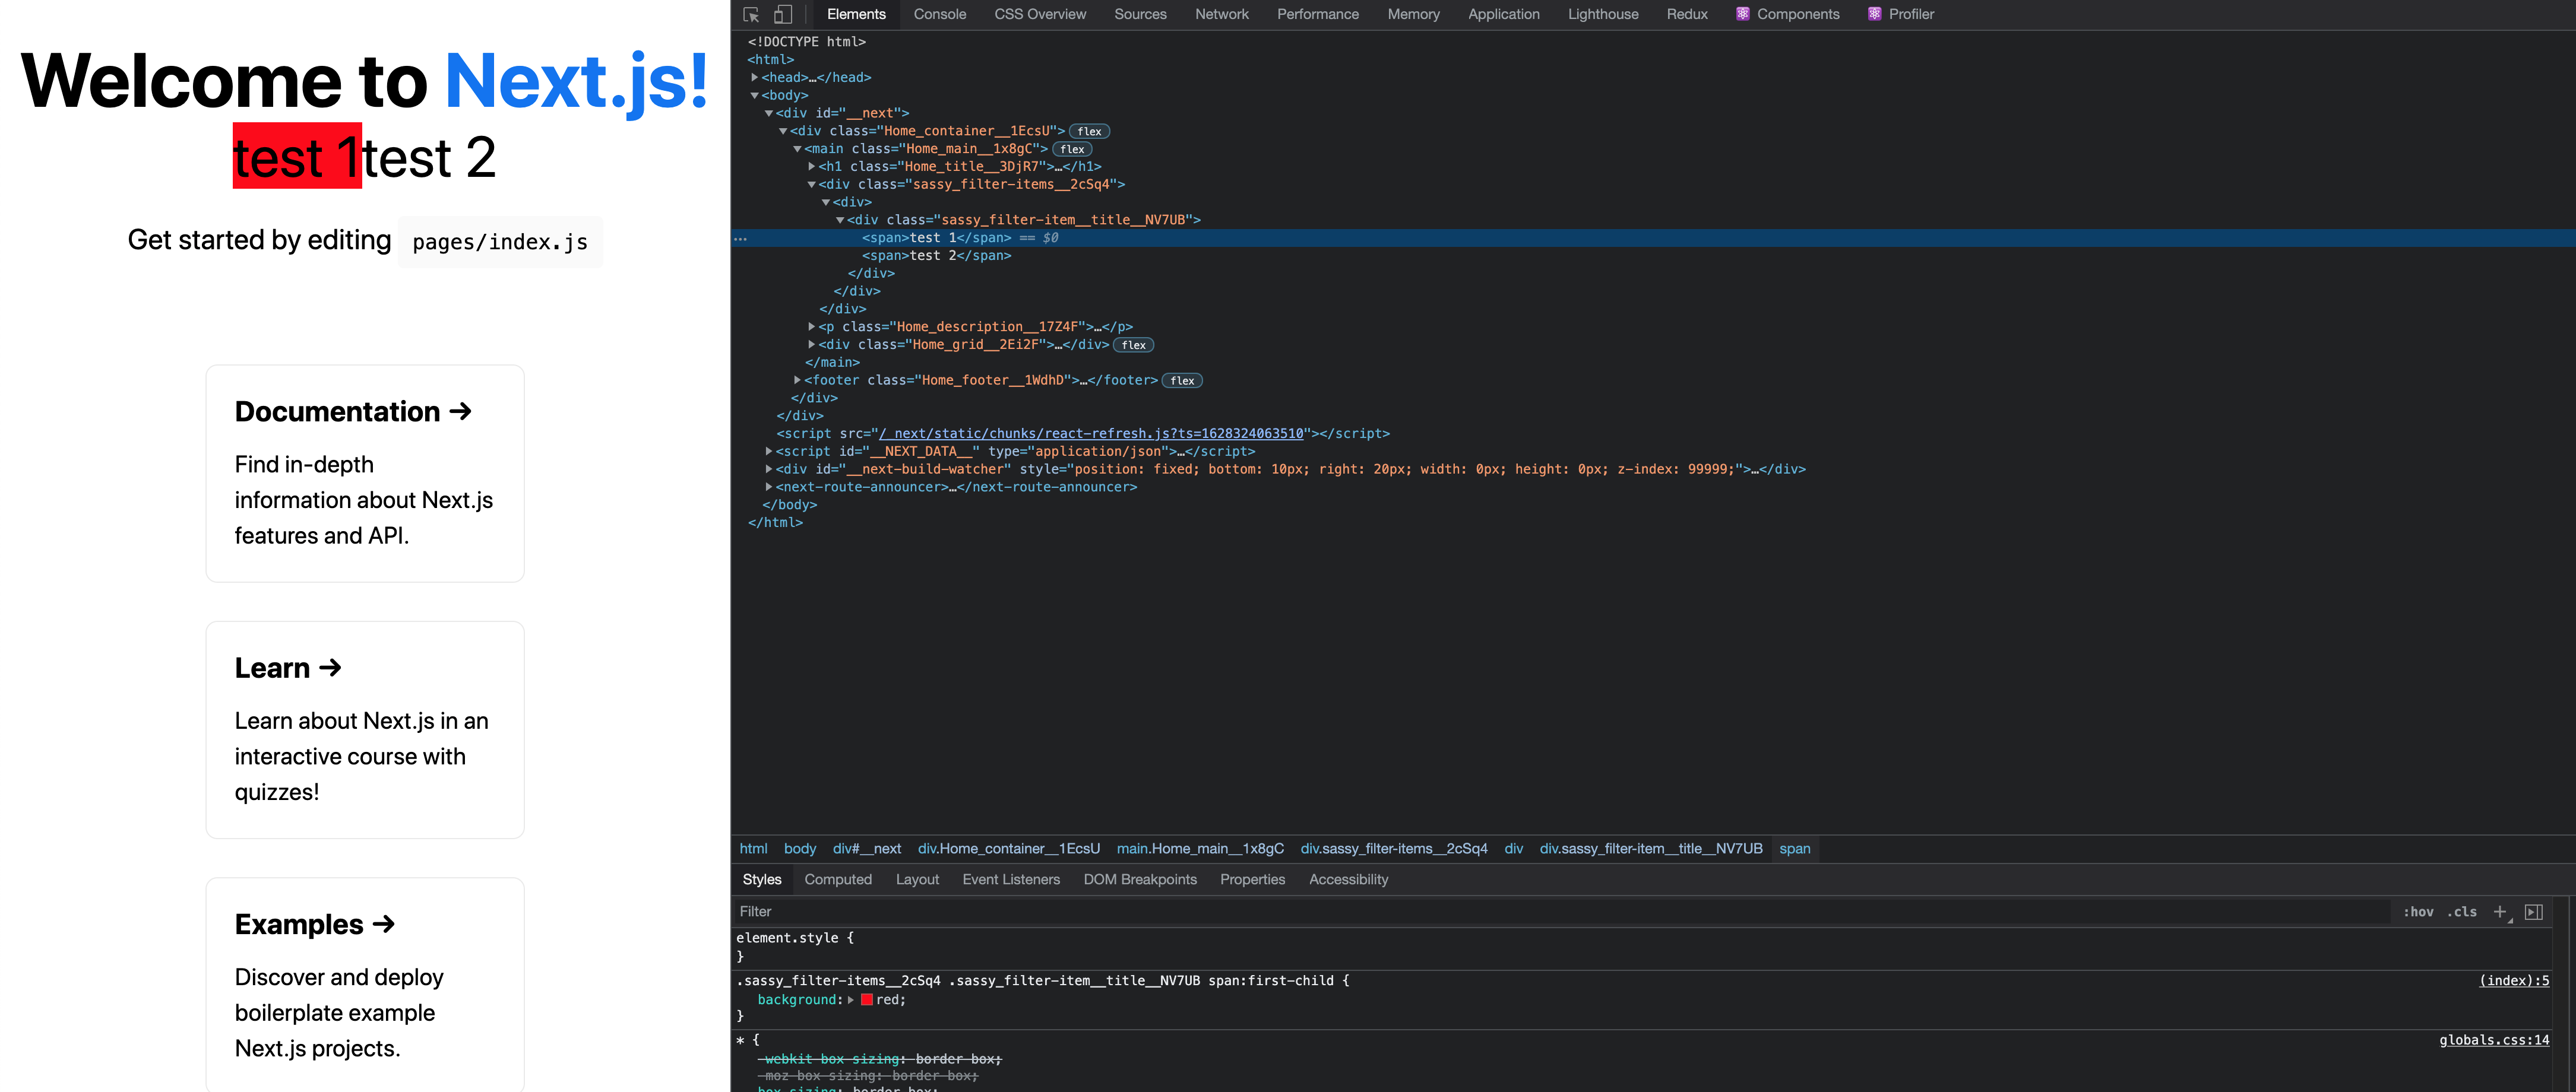
Task: Expand the footer Home_footer element
Action: click(x=797, y=380)
